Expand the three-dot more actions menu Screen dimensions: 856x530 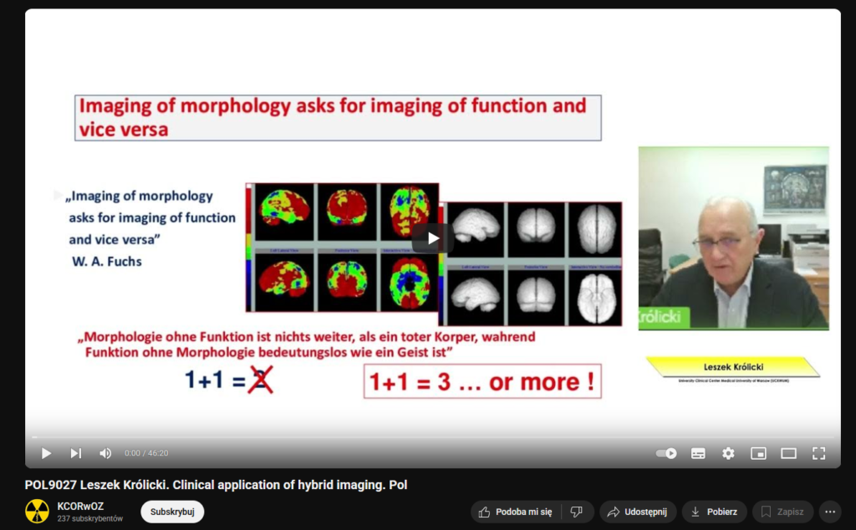pyautogui.click(x=829, y=512)
